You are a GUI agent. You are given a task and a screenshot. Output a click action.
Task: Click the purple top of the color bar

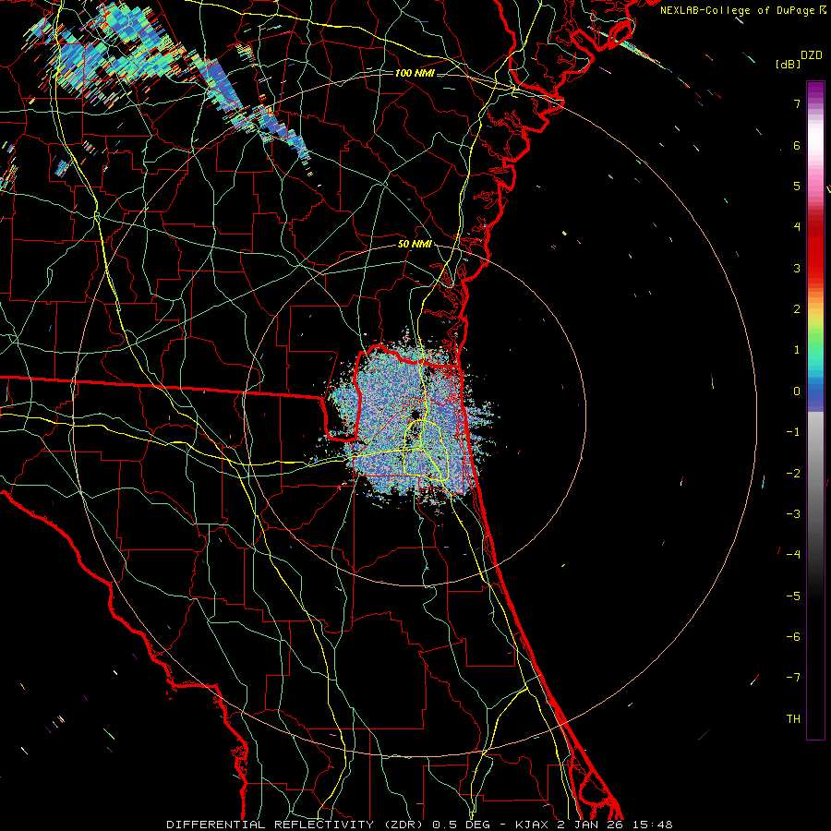click(x=815, y=90)
